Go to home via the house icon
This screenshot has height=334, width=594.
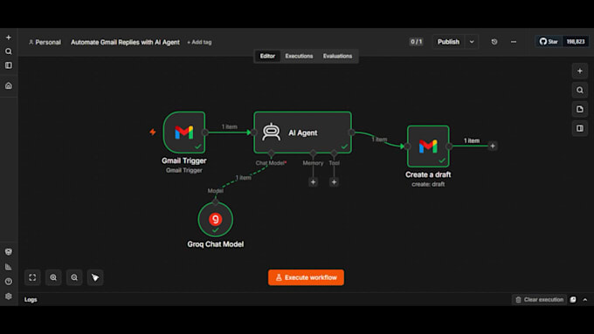coord(9,85)
